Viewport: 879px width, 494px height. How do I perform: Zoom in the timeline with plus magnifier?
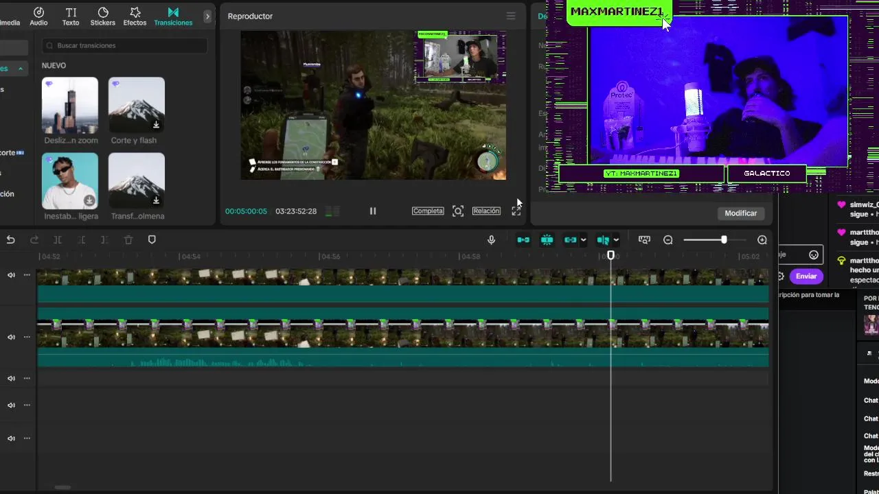[762, 239]
